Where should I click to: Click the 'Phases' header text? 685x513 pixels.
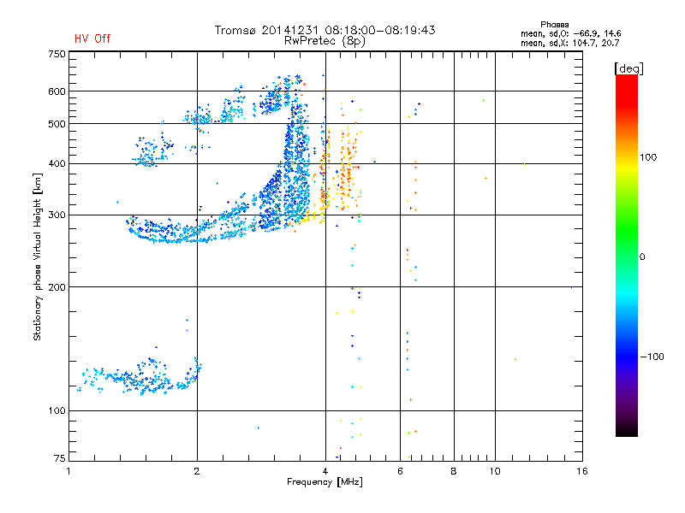554,25
